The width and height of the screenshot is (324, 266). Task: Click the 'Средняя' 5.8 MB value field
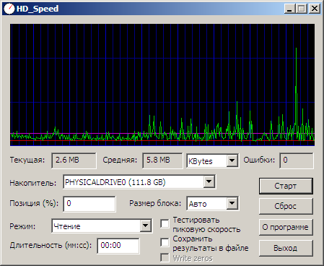162,160
